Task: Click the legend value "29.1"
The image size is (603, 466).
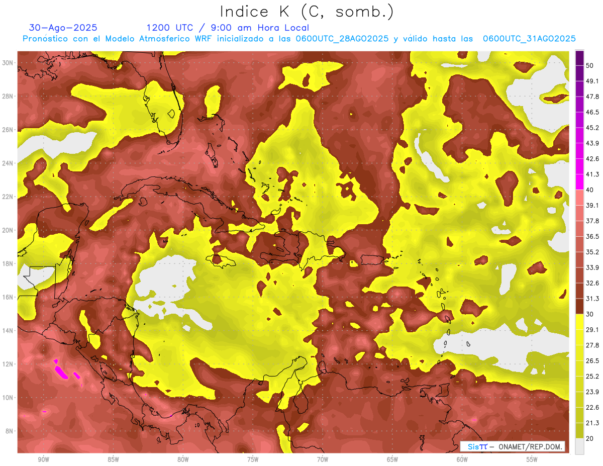Action: pos(592,329)
